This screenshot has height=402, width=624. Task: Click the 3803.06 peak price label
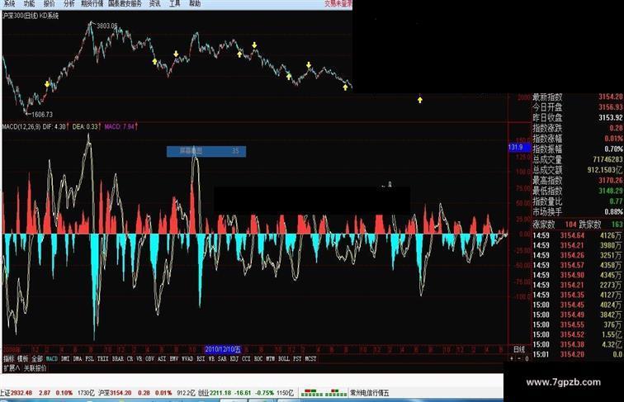pyautogui.click(x=106, y=26)
